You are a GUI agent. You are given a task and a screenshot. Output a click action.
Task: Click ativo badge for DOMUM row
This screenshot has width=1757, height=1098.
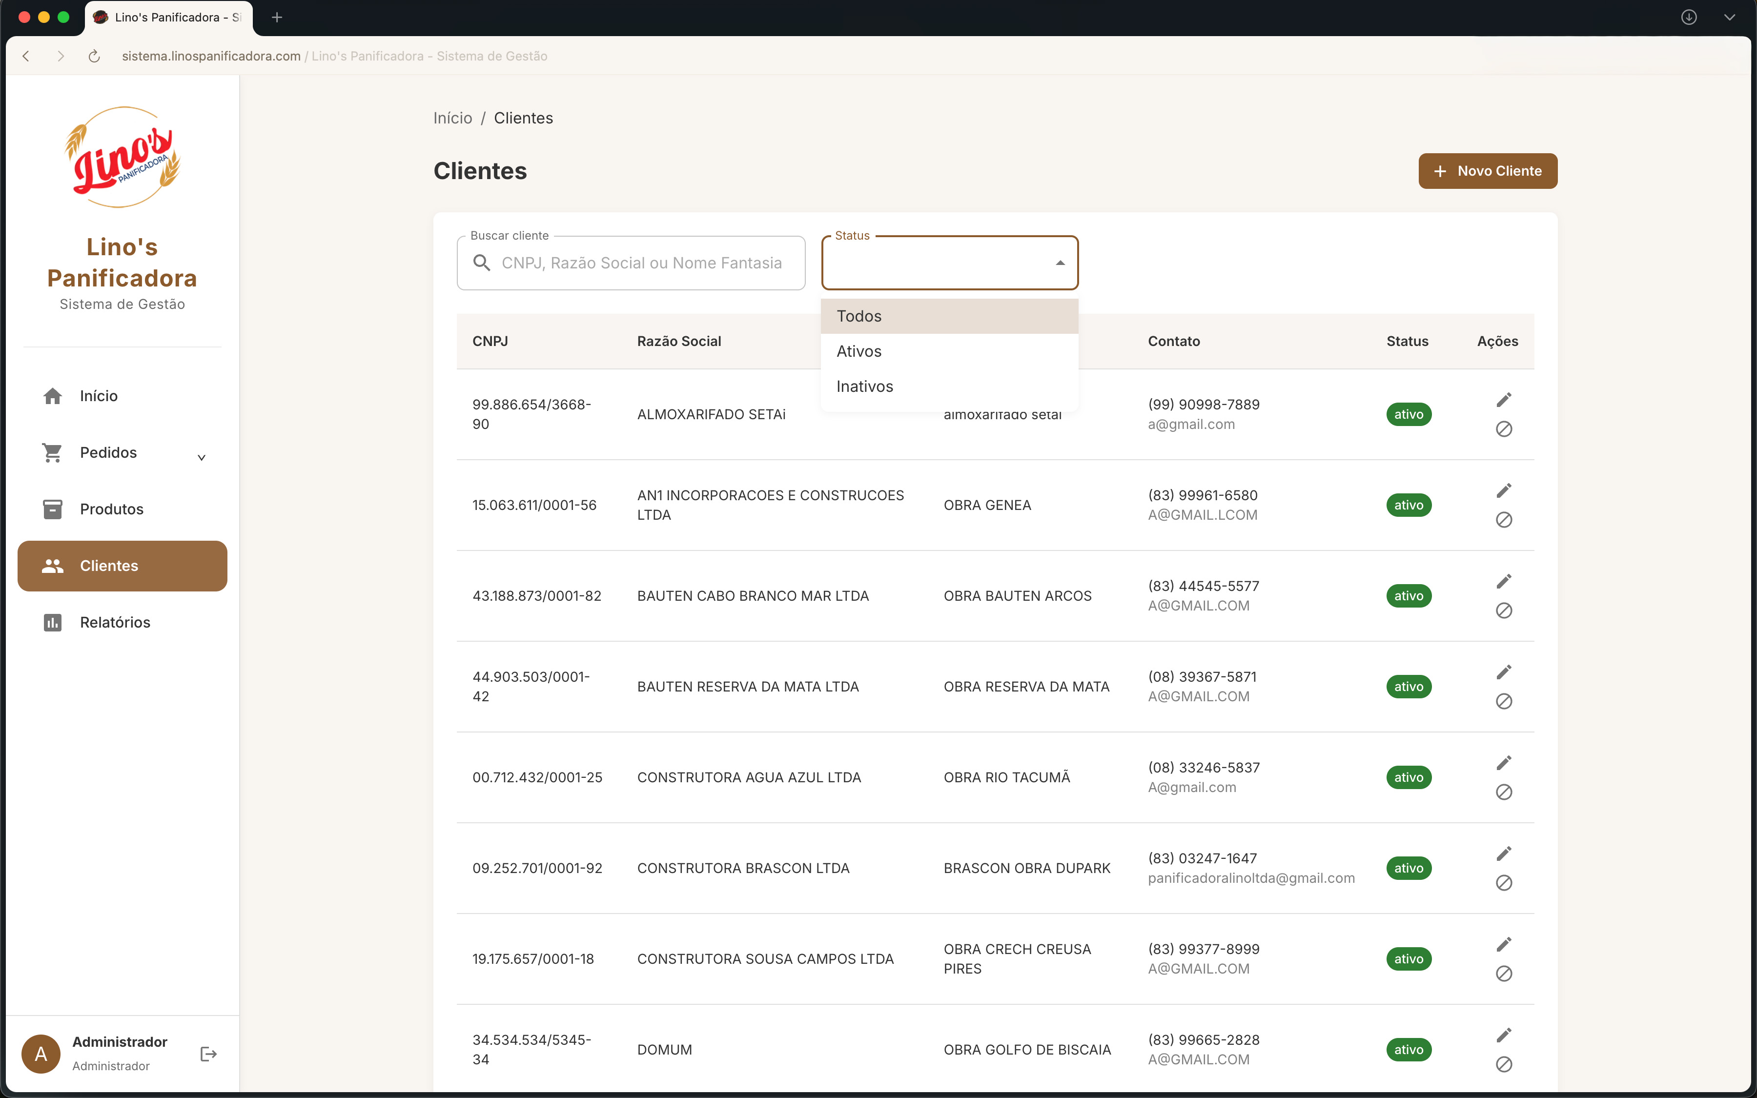coord(1409,1049)
